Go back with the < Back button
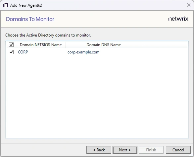The image size is (194, 157). coord(99,150)
